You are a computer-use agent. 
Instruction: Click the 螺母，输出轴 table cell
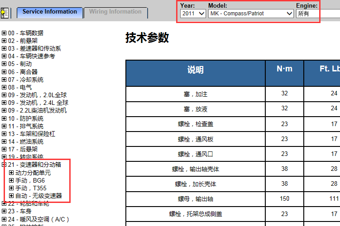point(196,199)
